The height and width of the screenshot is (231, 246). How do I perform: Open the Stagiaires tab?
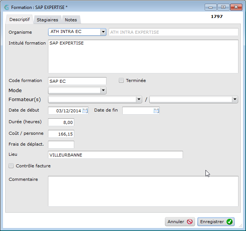(x=47, y=20)
